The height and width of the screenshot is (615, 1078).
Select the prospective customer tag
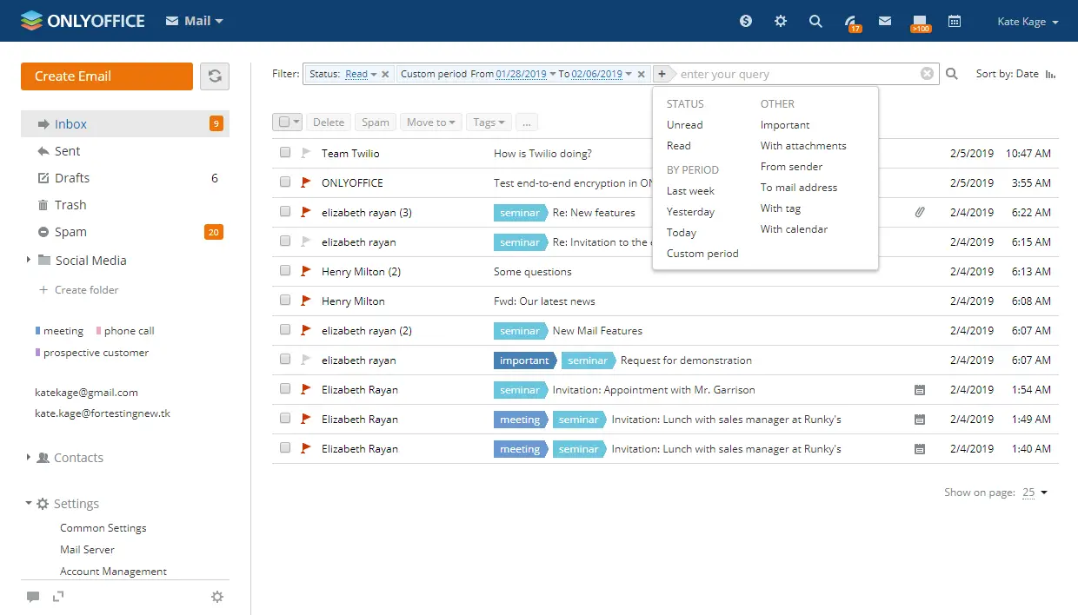tap(91, 353)
